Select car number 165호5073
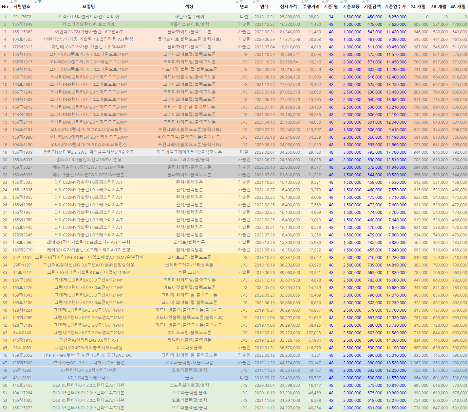Viewport: 468px width, 412px height. point(22,408)
